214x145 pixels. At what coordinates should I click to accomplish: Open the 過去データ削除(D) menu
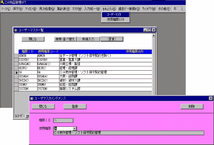(x=129, y=9)
